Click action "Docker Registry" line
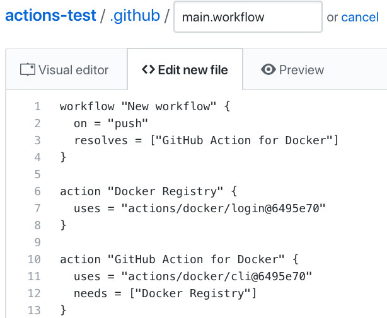 pos(148,191)
